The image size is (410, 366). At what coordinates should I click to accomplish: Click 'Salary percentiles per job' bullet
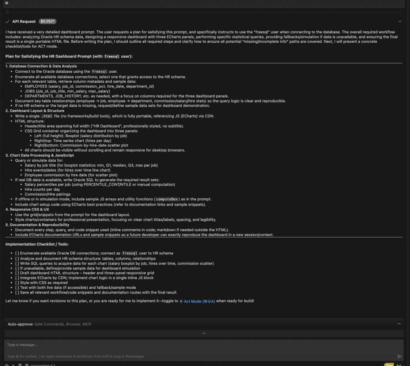pos(100,184)
